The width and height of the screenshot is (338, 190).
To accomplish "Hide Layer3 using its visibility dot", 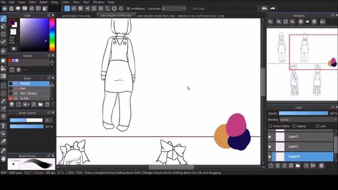I will 270,137.
